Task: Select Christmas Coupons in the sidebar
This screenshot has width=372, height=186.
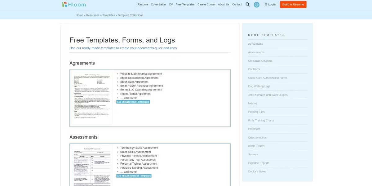Action: [260, 61]
